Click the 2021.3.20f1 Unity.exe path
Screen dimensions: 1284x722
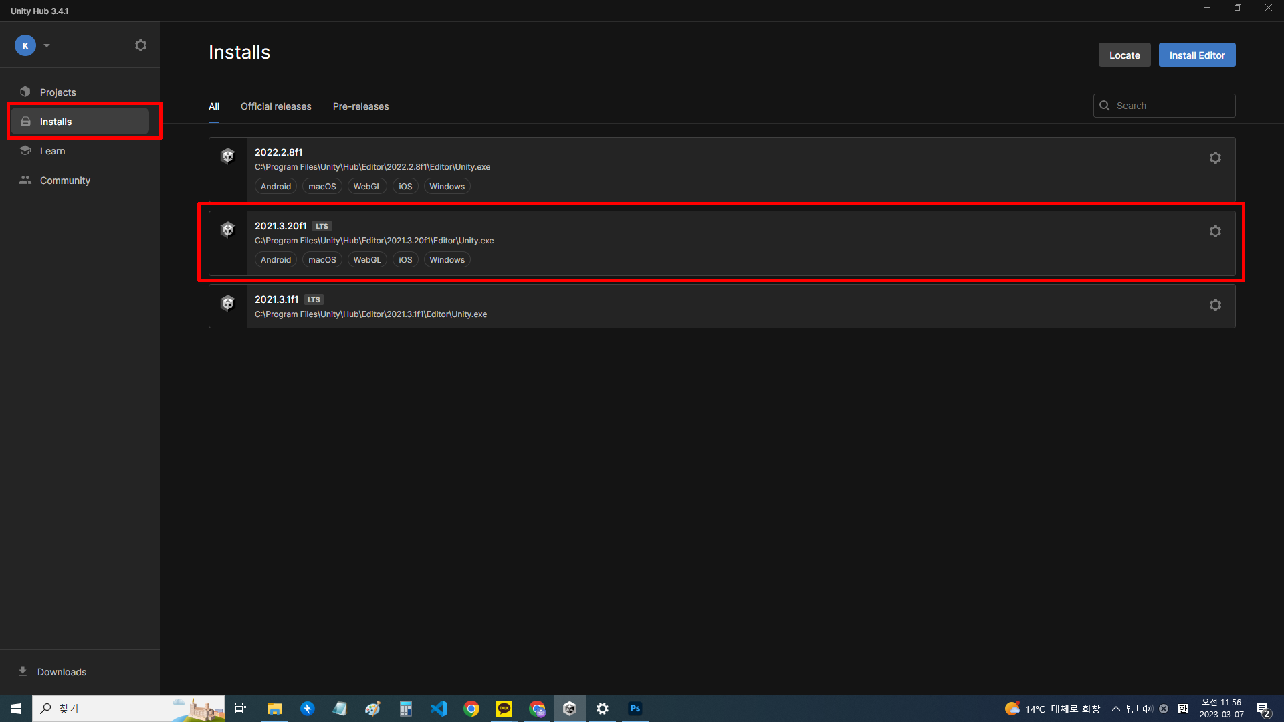pos(374,241)
